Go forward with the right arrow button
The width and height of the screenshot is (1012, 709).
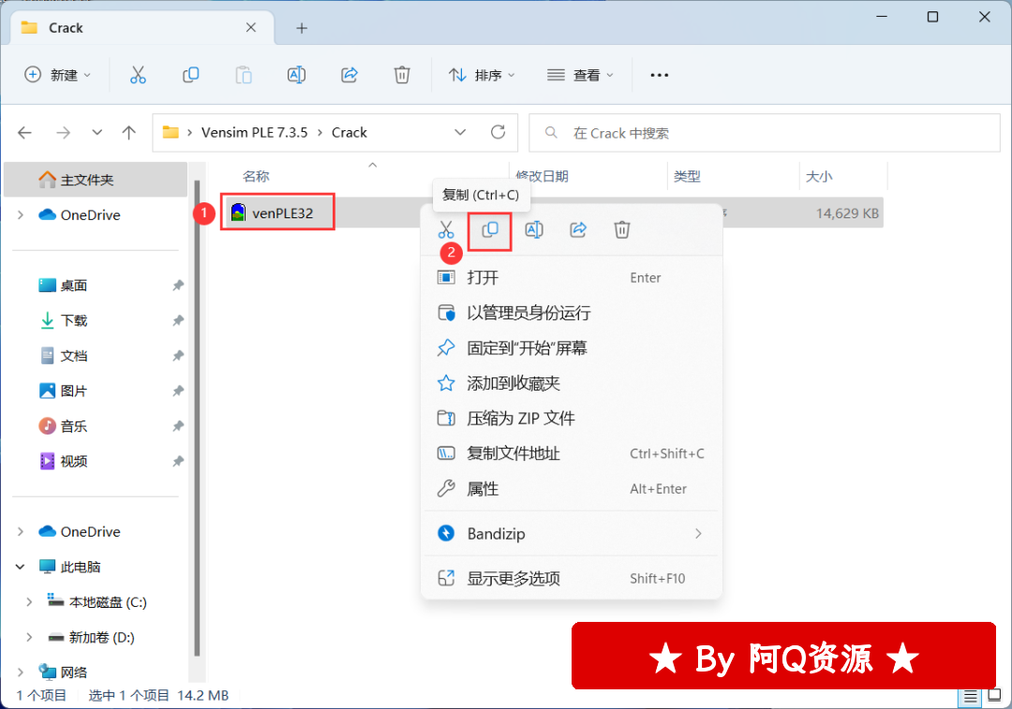coord(64,133)
